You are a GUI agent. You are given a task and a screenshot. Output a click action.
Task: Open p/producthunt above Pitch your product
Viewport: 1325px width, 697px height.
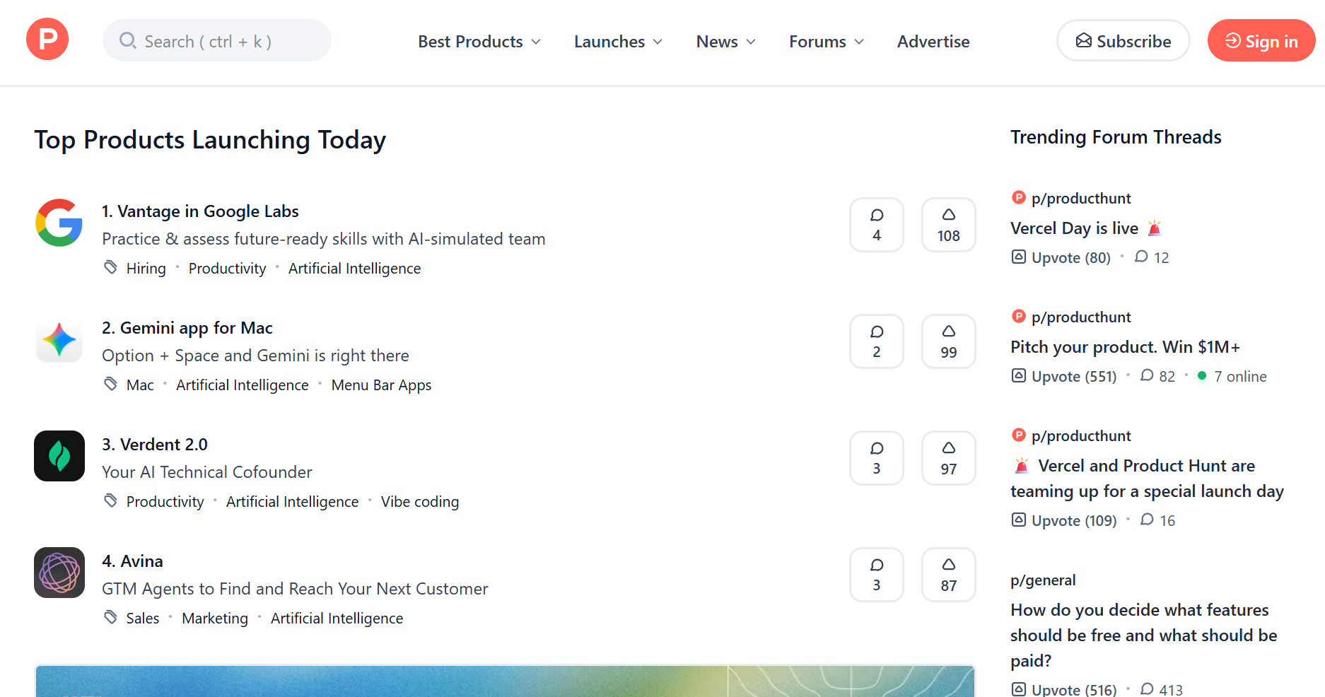pyautogui.click(x=1081, y=317)
